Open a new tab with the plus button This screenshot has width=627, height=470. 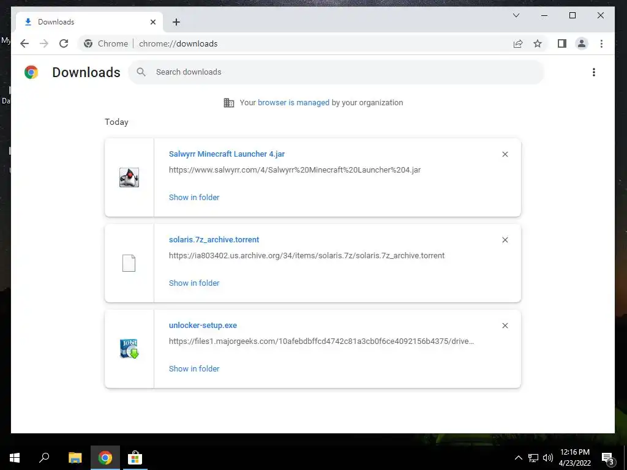(176, 22)
